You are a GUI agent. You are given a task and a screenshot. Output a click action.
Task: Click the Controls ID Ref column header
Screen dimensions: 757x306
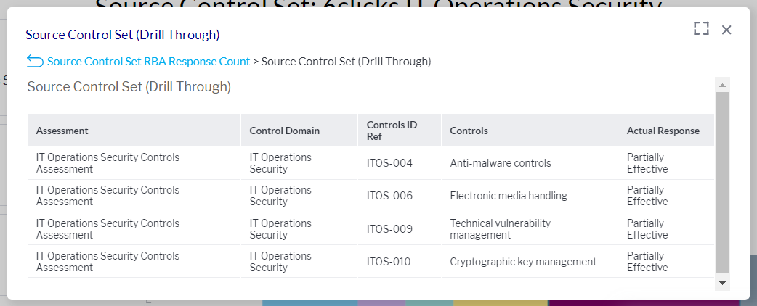pyautogui.click(x=392, y=131)
